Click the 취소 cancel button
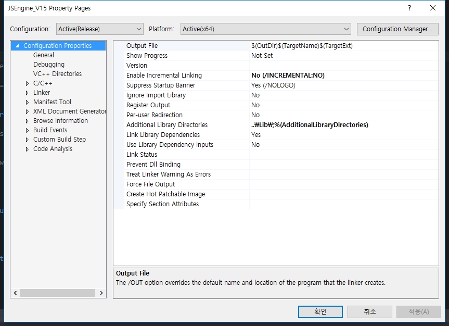 [369, 311]
